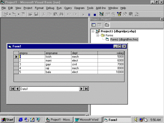Open the Data View Window icon
Screen dimensions: 164x123
coord(131,14)
